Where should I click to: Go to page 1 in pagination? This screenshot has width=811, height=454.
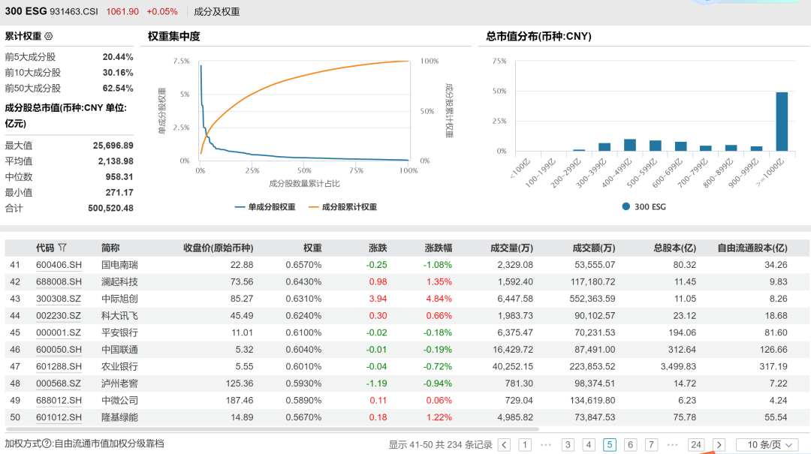(x=525, y=445)
